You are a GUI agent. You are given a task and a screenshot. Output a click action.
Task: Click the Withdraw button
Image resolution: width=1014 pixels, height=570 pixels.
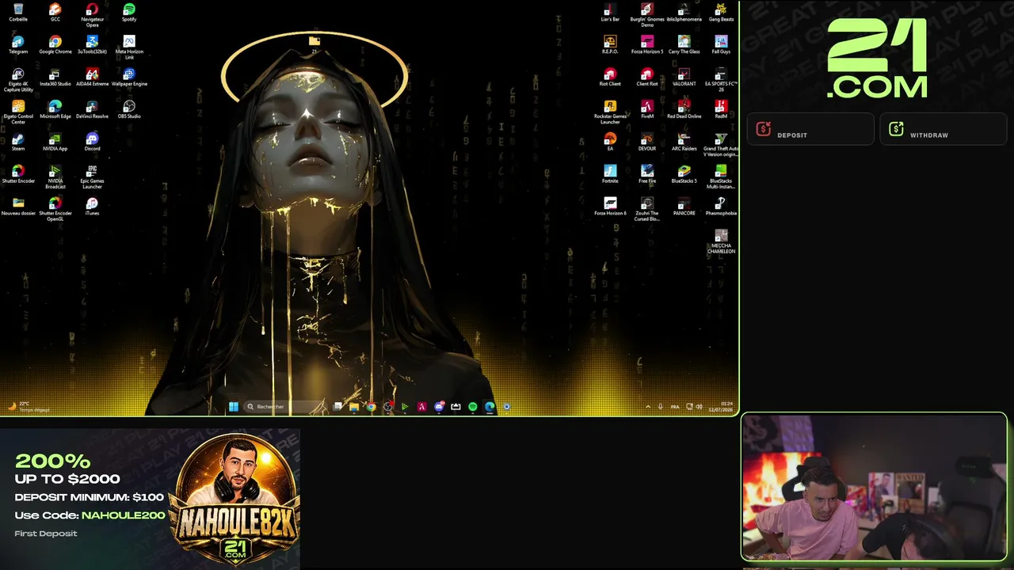pos(943,129)
